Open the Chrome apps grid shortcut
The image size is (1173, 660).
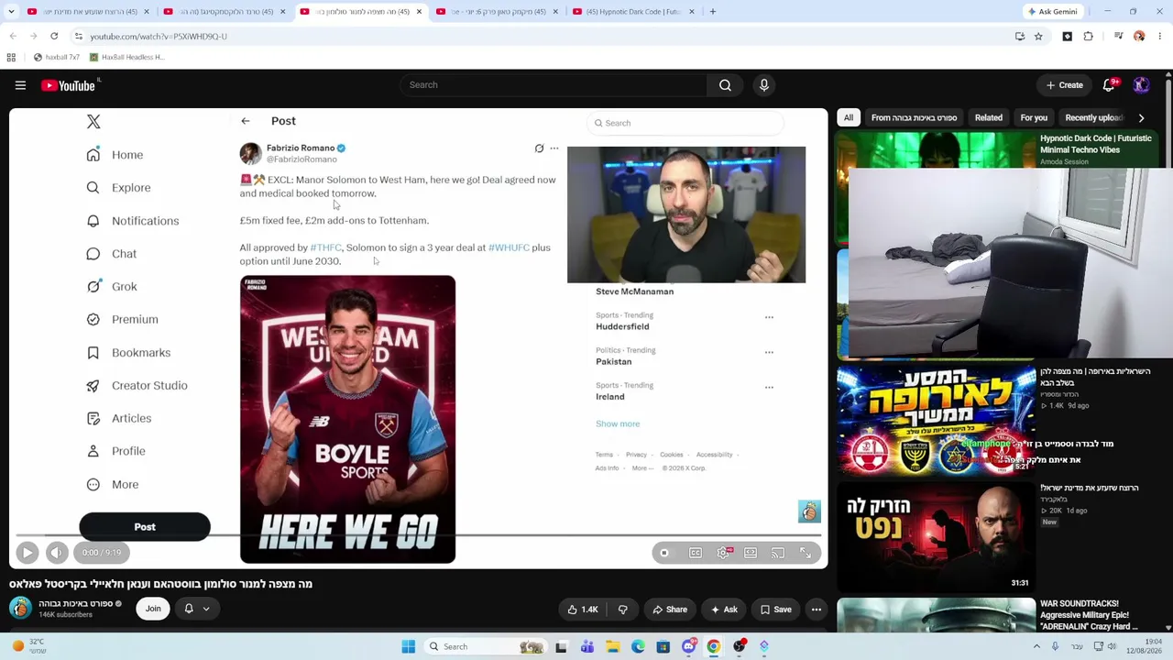click(11, 57)
